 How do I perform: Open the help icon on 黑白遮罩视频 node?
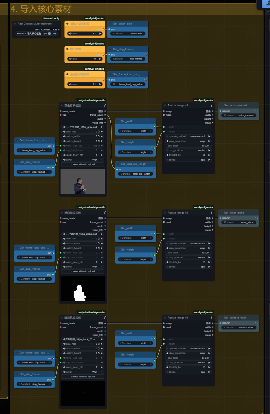point(105,213)
